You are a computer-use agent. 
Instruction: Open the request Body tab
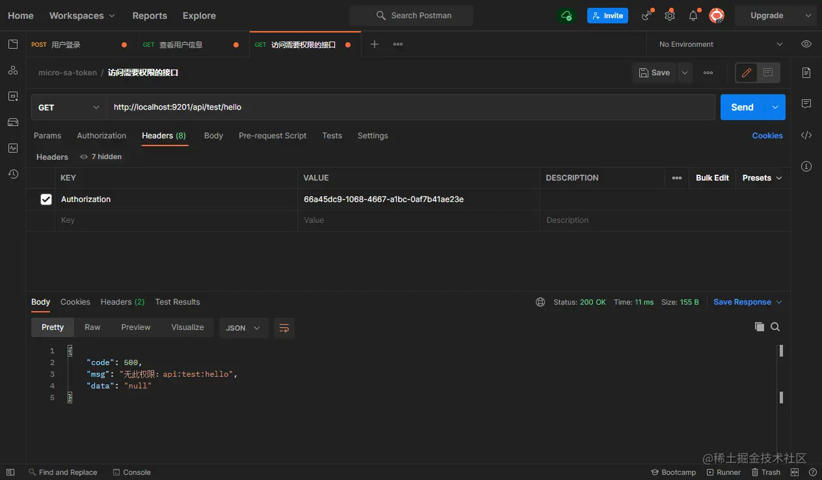click(213, 136)
